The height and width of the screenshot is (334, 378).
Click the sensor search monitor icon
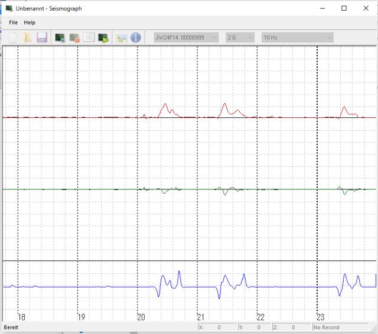coord(60,38)
